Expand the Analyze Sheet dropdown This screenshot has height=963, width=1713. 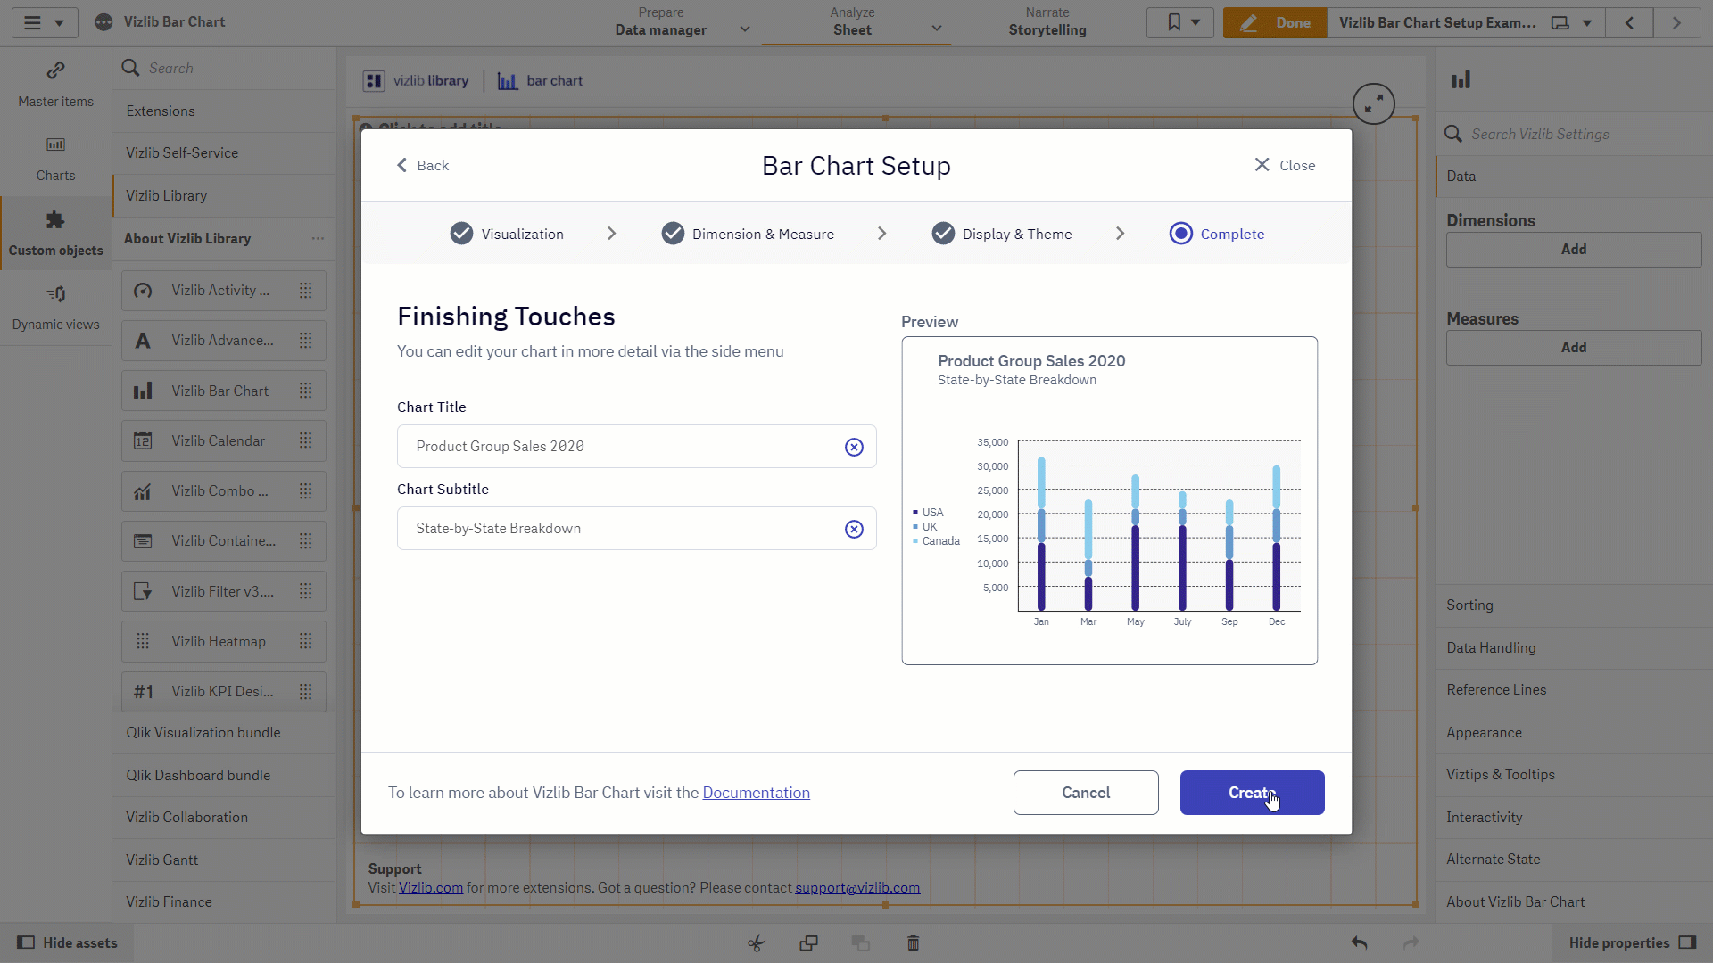tap(937, 29)
